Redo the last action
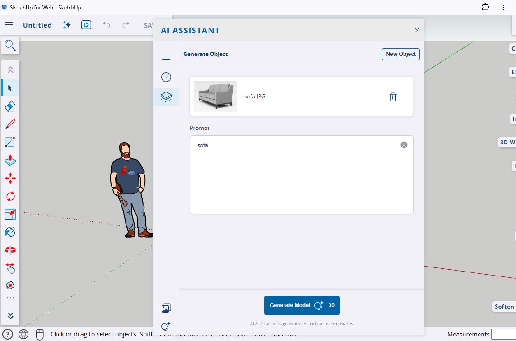Screen dimensions: 516x341 pos(126,25)
